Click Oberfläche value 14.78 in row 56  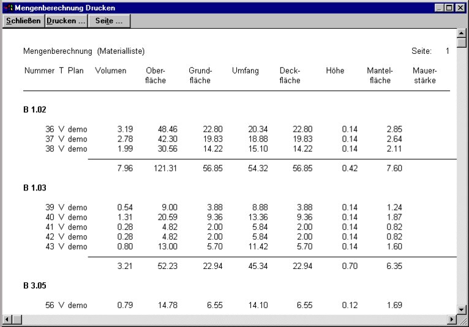point(168,306)
